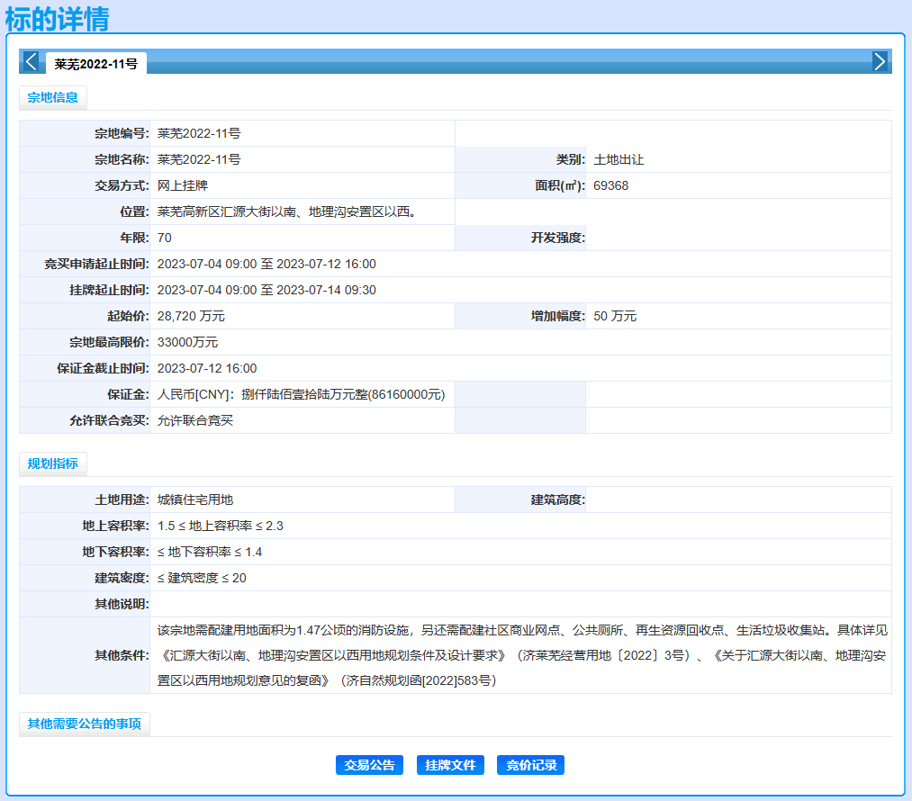912x801 pixels.
Task: Click the 地下容积率 value ≤ 1.4
Action: [x=210, y=553]
